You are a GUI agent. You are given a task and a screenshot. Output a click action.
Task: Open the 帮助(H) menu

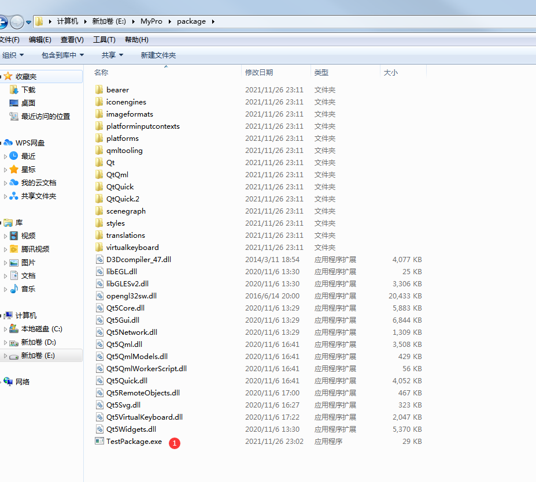point(136,40)
